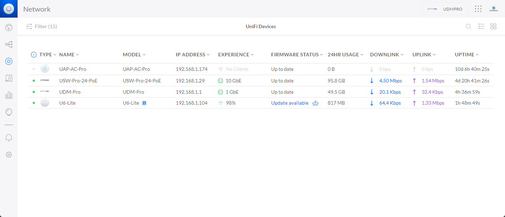The image size is (505, 217).
Task: Click the USW-Pro-24-PoE switch thumbnail
Action: (45, 81)
